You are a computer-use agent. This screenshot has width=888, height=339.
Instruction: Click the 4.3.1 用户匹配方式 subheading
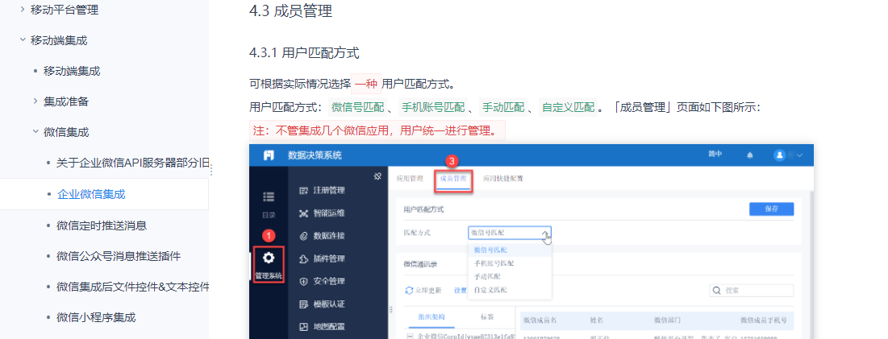click(304, 53)
